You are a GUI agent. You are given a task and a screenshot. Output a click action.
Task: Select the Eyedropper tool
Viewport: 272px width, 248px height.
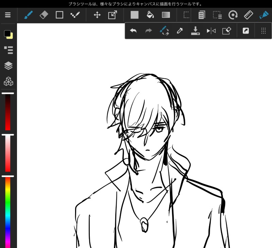180,31
